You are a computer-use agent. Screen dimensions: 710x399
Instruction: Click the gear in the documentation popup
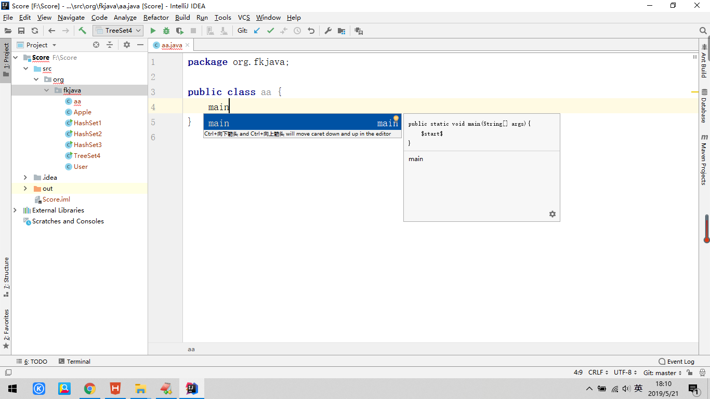pyautogui.click(x=552, y=214)
